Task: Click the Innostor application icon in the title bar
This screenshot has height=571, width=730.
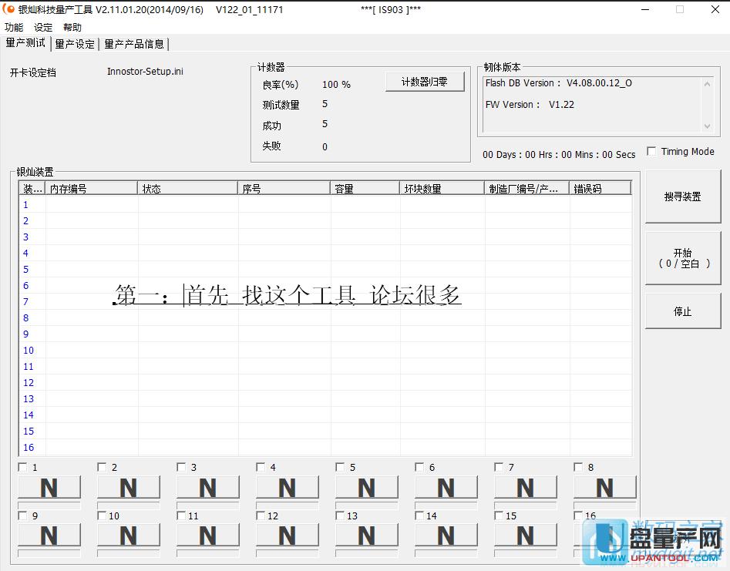Action: pyautogui.click(x=8, y=10)
